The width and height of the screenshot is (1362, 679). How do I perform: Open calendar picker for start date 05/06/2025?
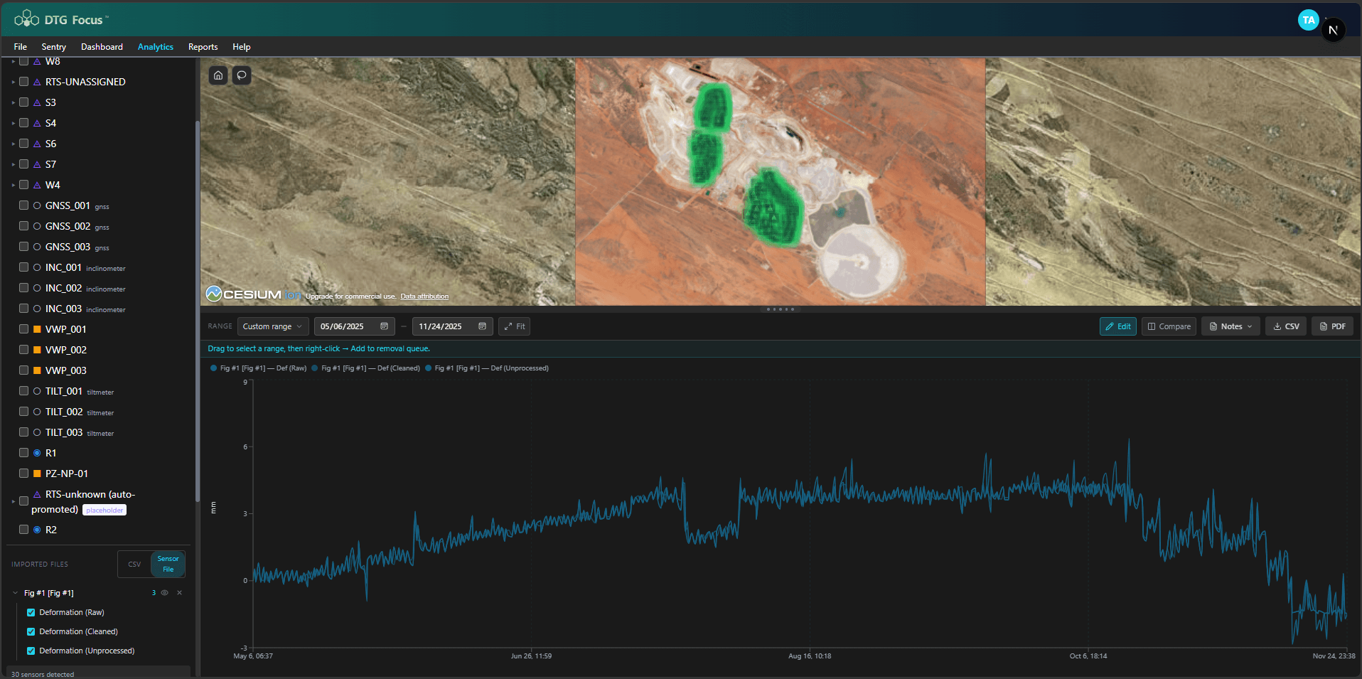[384, 326]
